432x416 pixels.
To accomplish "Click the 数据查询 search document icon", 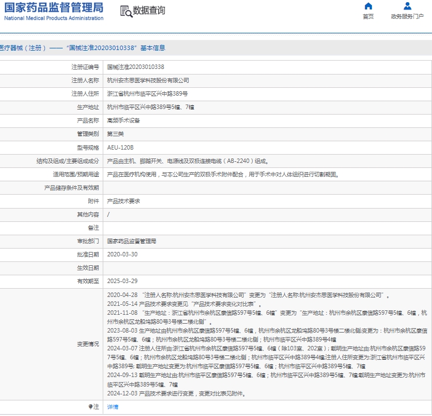I will pos(126,11).
